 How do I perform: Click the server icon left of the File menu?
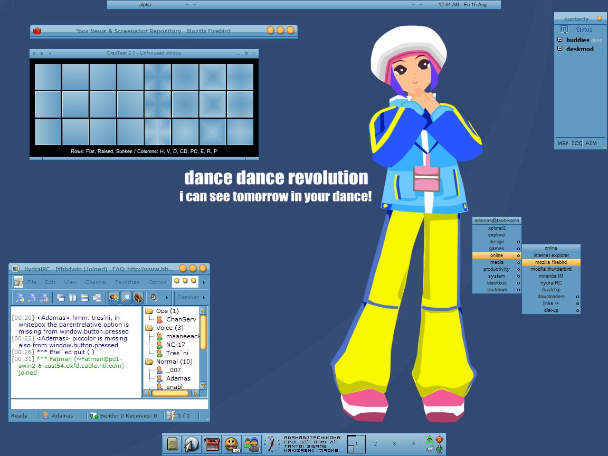pyautogui.click(x=18, y=282)
